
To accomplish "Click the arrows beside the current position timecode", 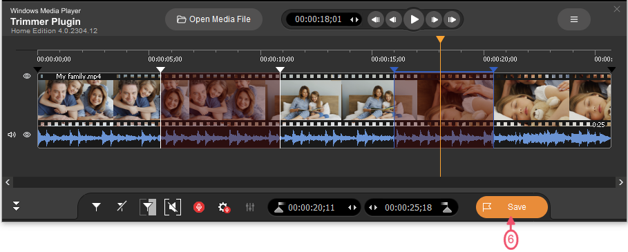I will click(354, 19).
